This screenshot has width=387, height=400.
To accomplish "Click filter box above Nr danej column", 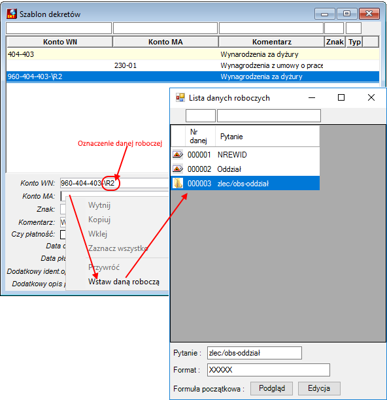I will [x=201, y=116].
